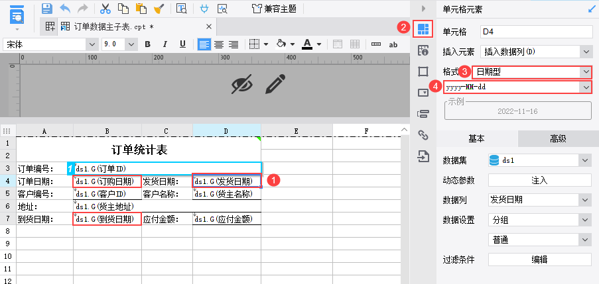Click the 兼容主题 button
599x284 pixels.
(x=274, y=9)
